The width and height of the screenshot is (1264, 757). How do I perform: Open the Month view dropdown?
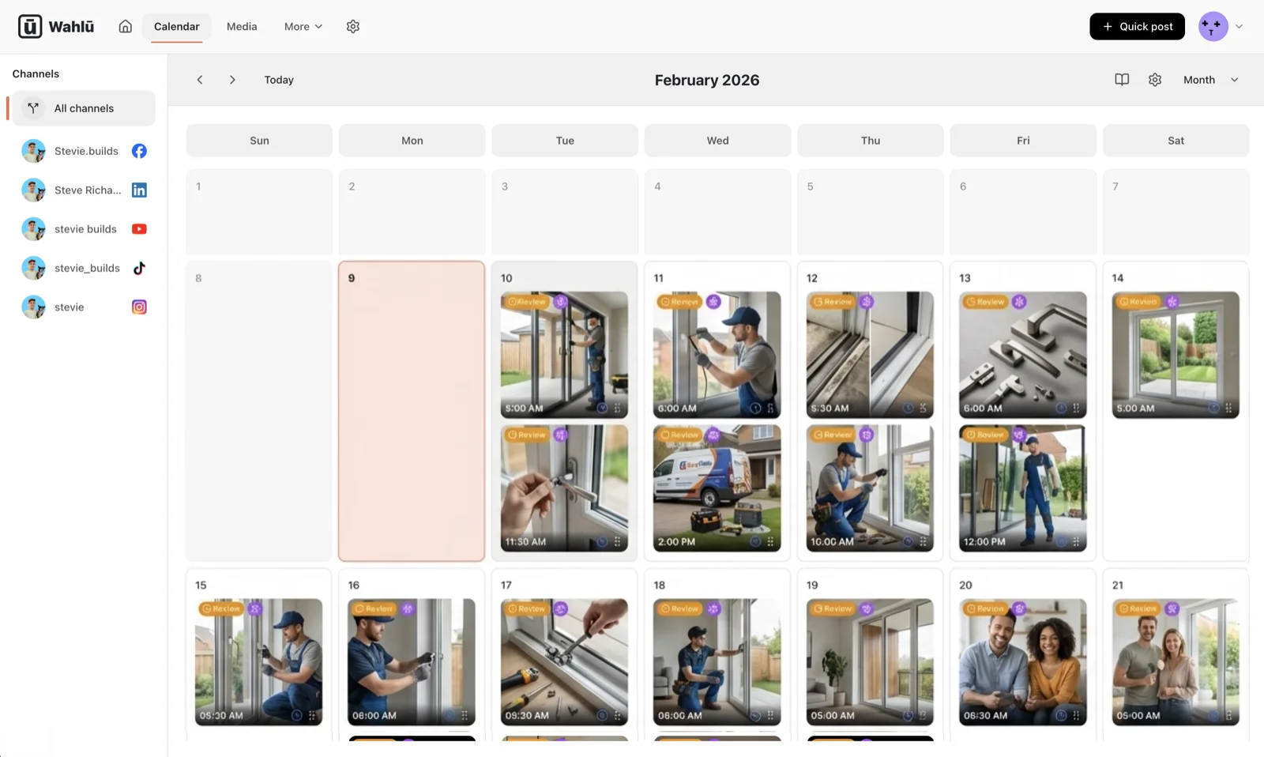point(1209,79)
